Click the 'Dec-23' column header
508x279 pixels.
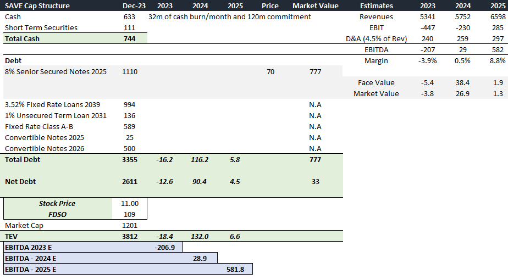tap(134, 6)
